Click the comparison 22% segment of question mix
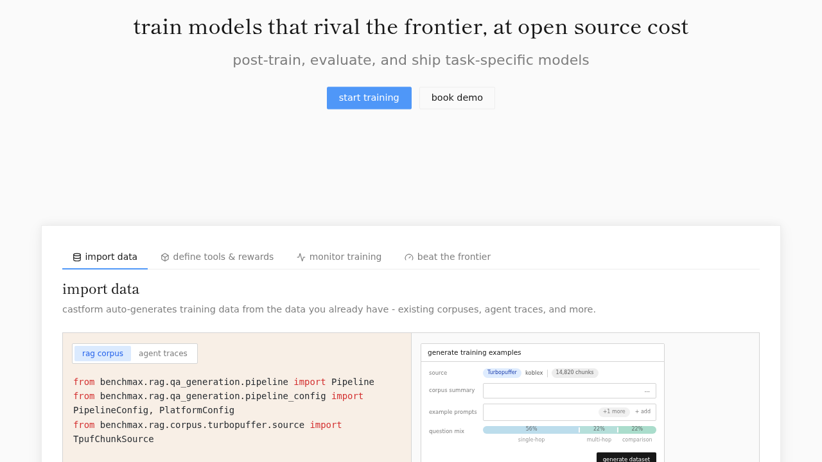Viewport: 822px width, 462px height. click(637, 430)
